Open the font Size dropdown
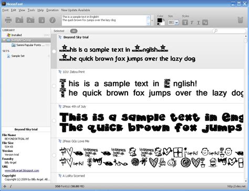The height and width of the screenshot is (191, 249). (177, 23)
